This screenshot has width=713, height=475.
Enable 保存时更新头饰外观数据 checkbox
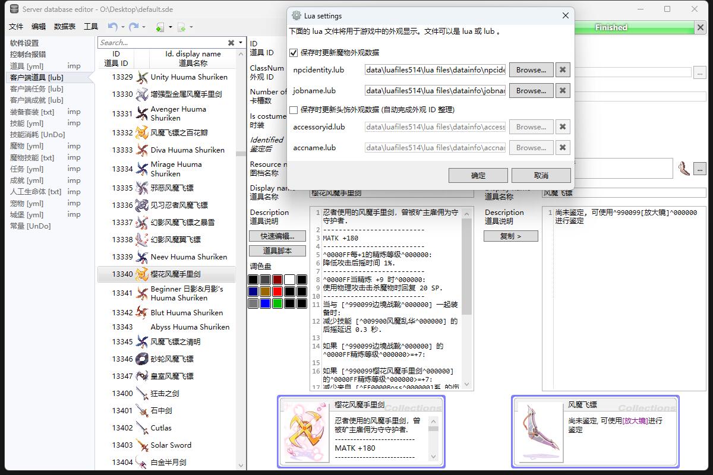point(294,110)
